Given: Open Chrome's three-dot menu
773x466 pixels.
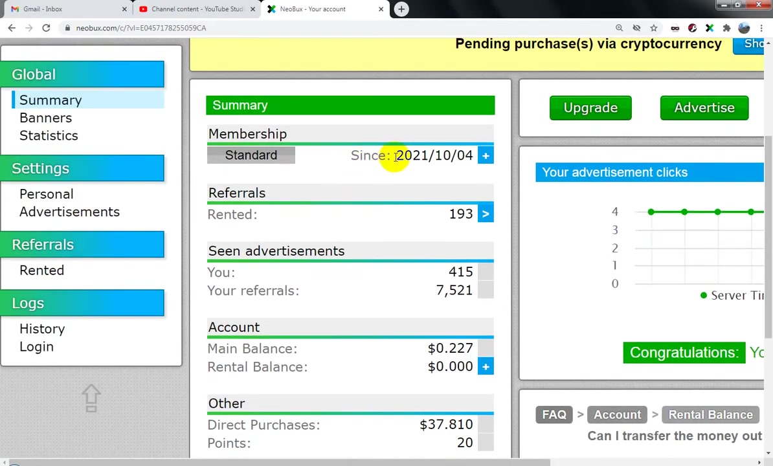Looking at the screenshot, I should pyautogui.click(x=762, y=28).
